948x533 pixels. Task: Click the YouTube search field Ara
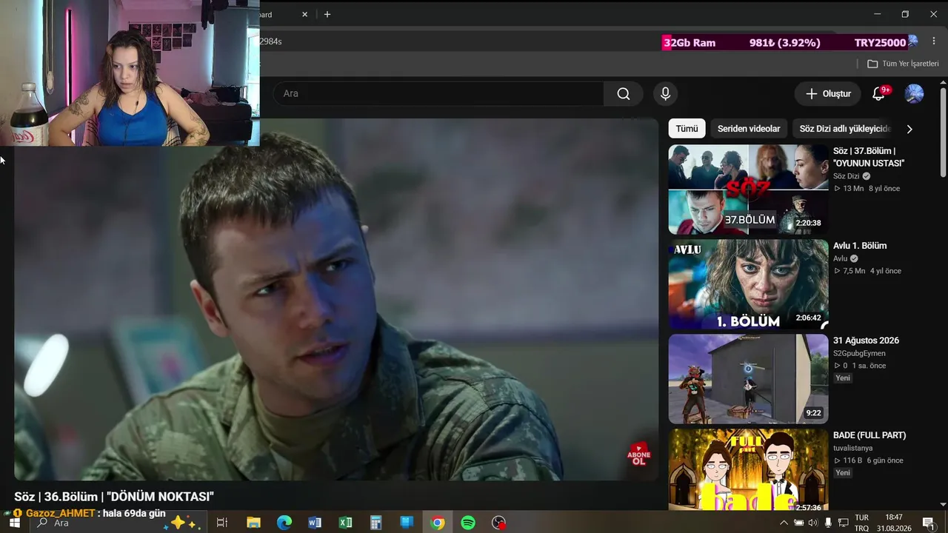[x=438, y=94]
